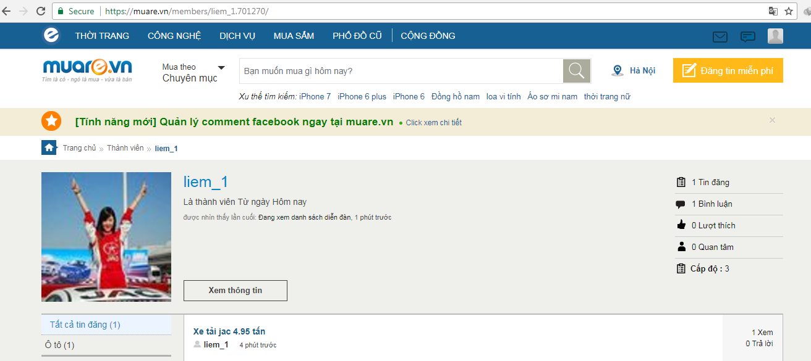Open the THỜI TRANG menu
Image resolution: width=811 pixels, height=361 pixels.
point(102,36)
